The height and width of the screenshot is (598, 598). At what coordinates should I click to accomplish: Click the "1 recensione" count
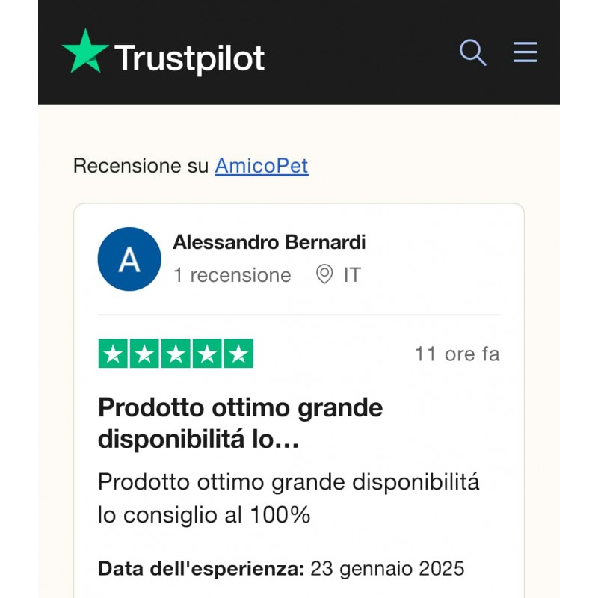232,275
